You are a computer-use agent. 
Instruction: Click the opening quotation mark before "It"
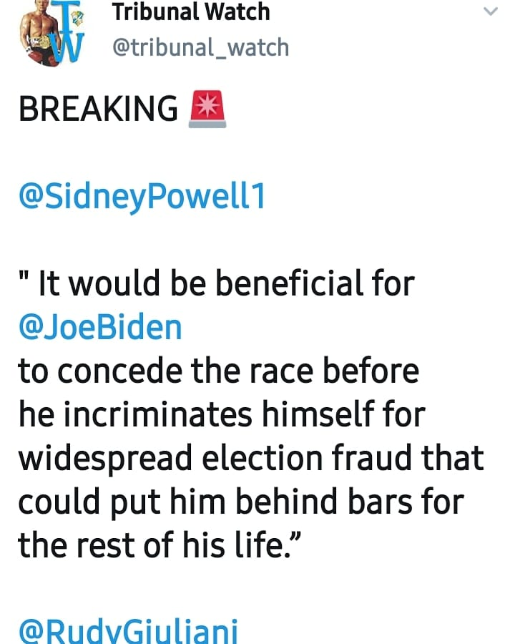(x=24, y=276)
